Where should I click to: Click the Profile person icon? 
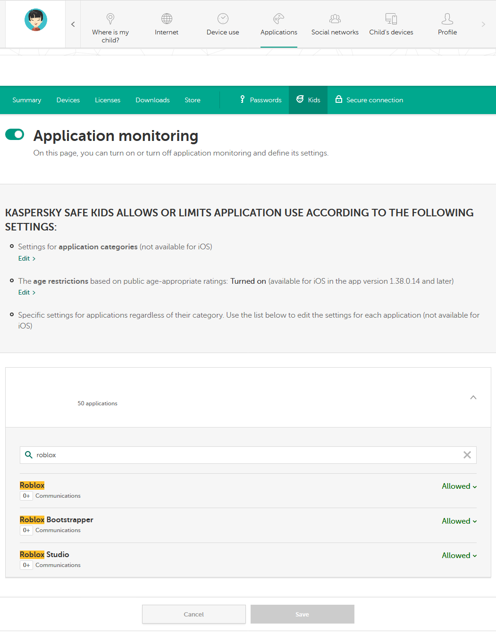click(447, 19)
